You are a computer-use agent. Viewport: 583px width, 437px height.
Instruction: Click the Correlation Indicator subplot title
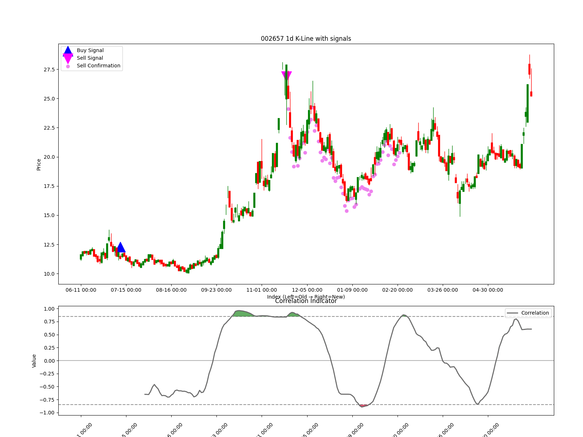tap(306, 301)
